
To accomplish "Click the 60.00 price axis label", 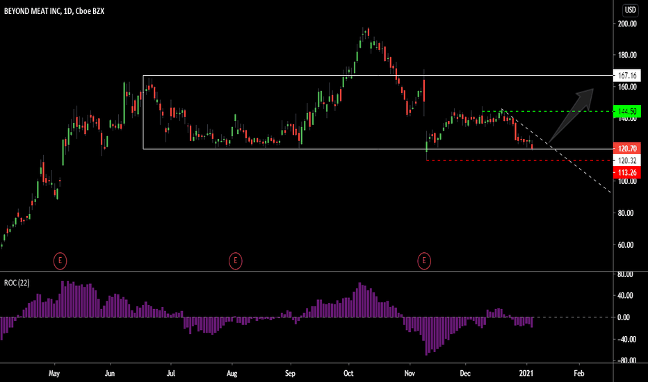I will pos(627,245).
